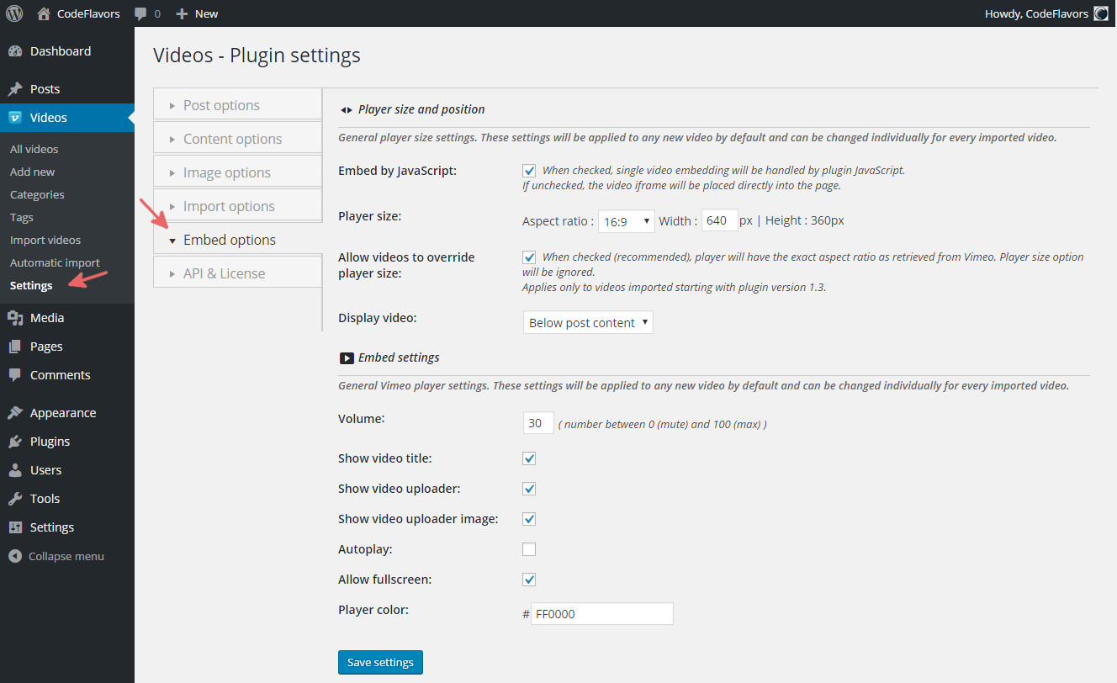Click the CodeFlavors site name link
Viewport: 1117px width, 683px height.
(88, 13)
